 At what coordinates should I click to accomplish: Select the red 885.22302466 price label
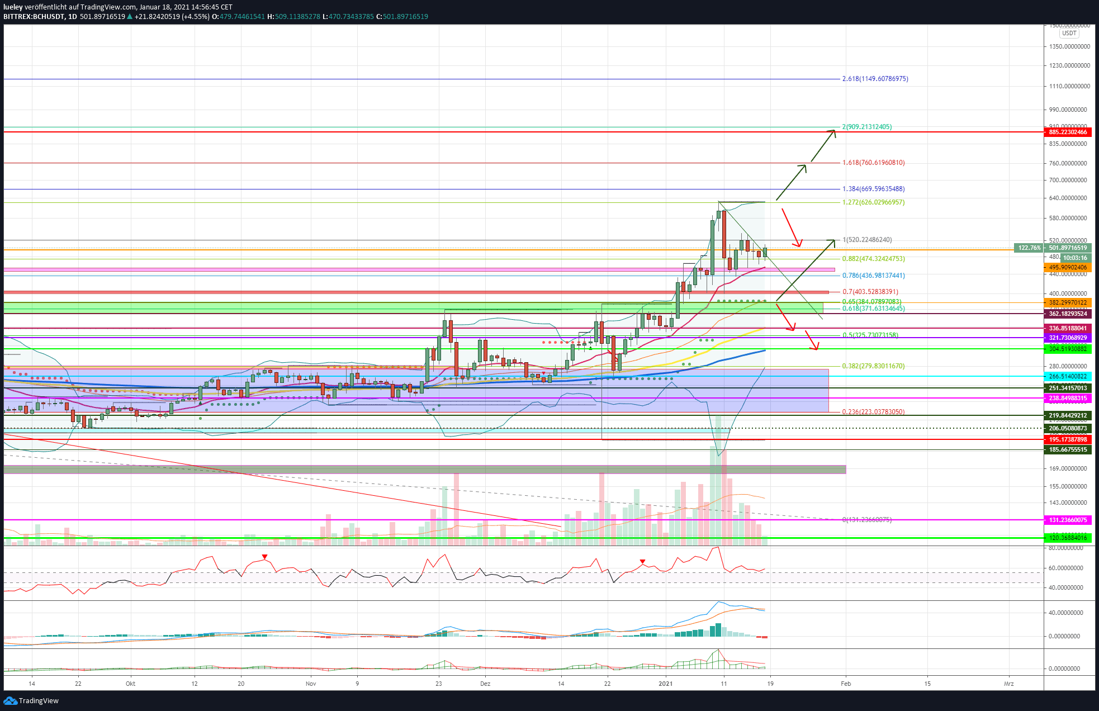click(x=1068, y=132)
